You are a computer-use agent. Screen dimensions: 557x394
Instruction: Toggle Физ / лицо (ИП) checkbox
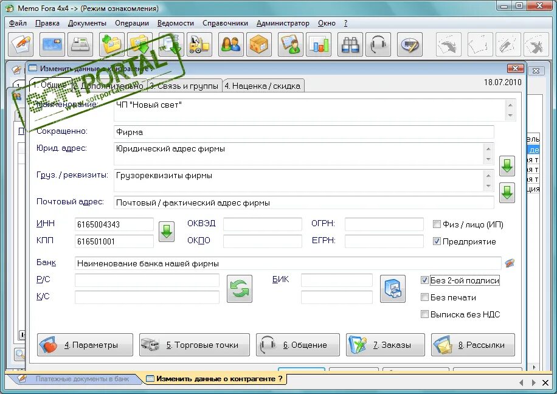coord(437,224)
